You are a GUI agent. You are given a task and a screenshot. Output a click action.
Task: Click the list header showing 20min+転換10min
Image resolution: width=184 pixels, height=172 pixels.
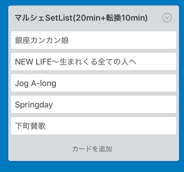(81, 18)
